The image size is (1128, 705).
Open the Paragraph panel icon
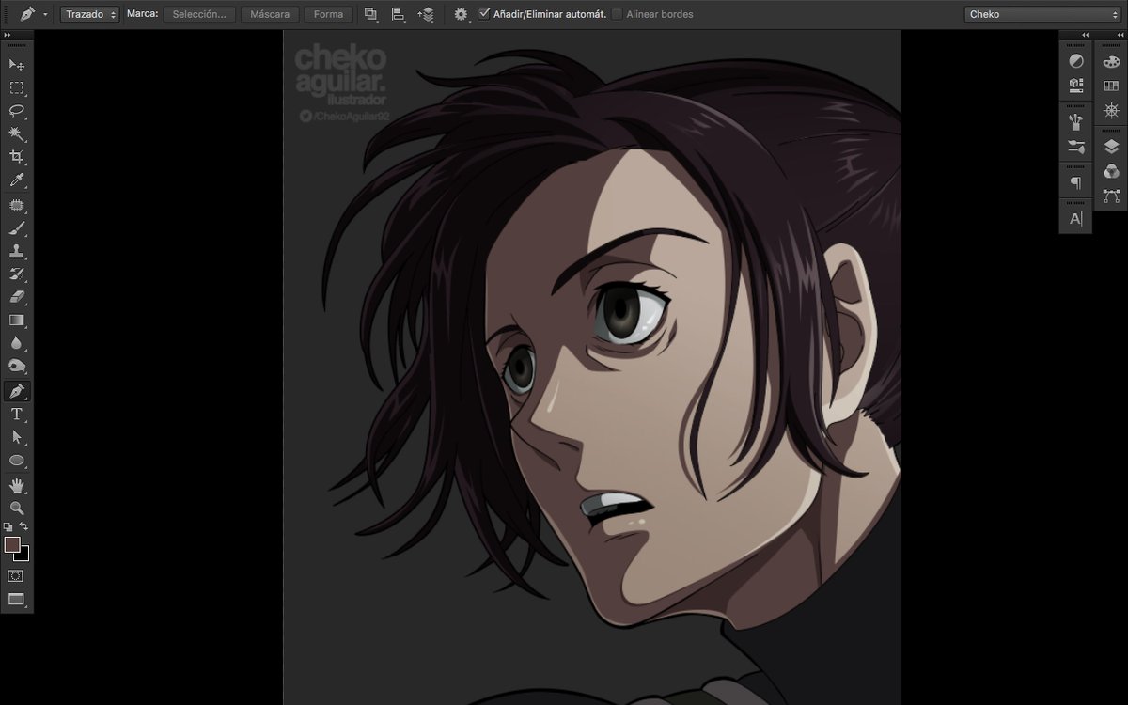[x=1076, y=182]
